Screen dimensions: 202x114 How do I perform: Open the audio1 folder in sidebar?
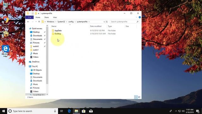point(36,50)
